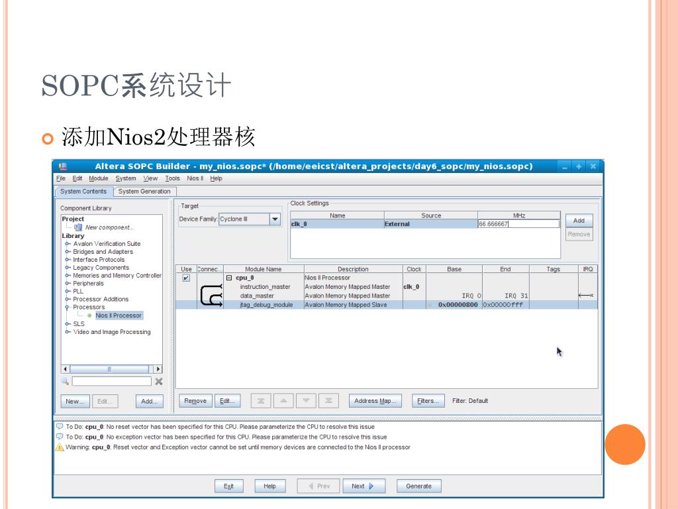Open the Module menu
This screenshot has width=678, height=509.
(99, 178)
